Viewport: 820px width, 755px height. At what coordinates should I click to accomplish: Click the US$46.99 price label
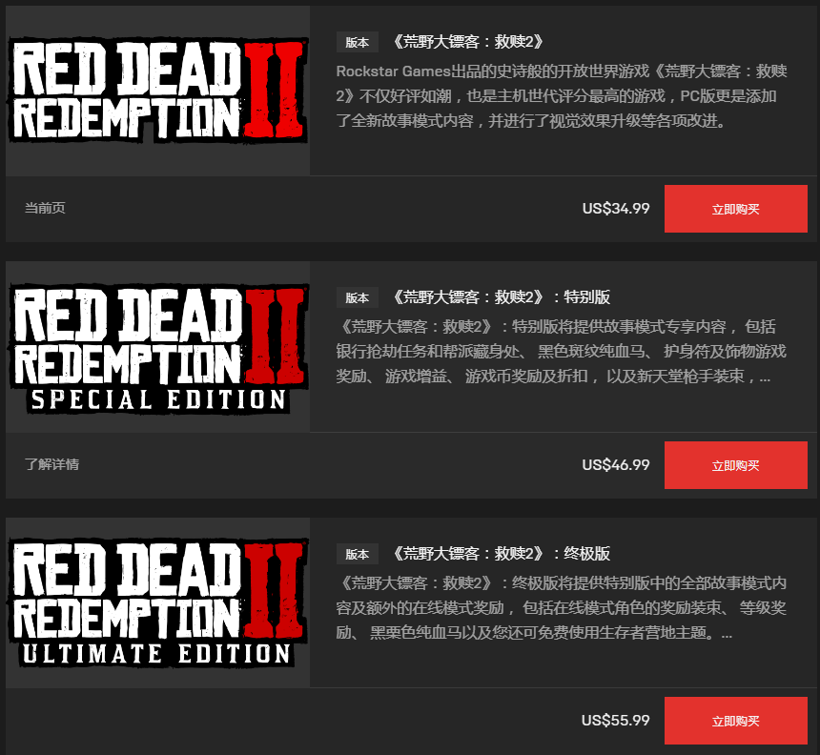pos(616,465)
